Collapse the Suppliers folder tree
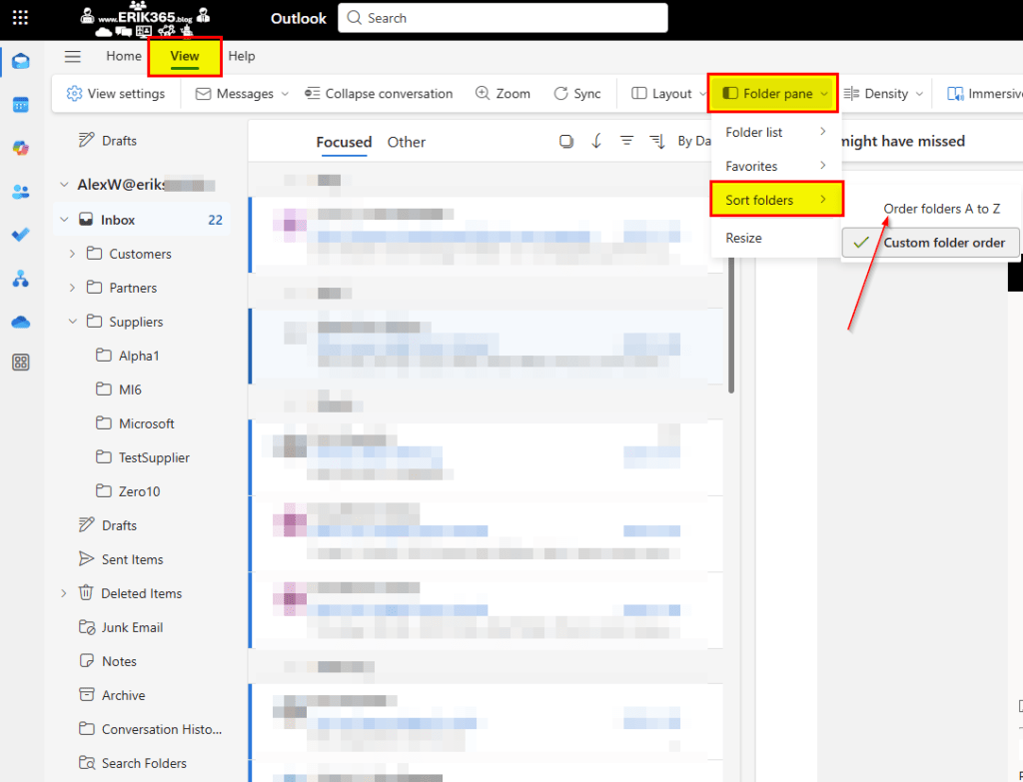 (x=72, y=322)
